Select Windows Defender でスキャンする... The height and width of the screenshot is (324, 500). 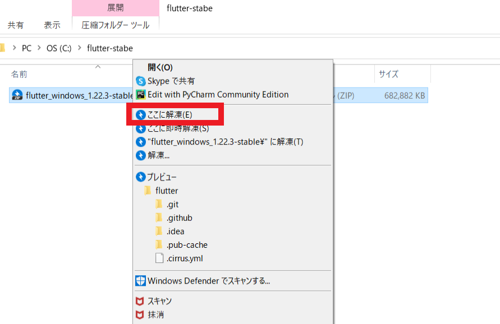tap(233, 281)
